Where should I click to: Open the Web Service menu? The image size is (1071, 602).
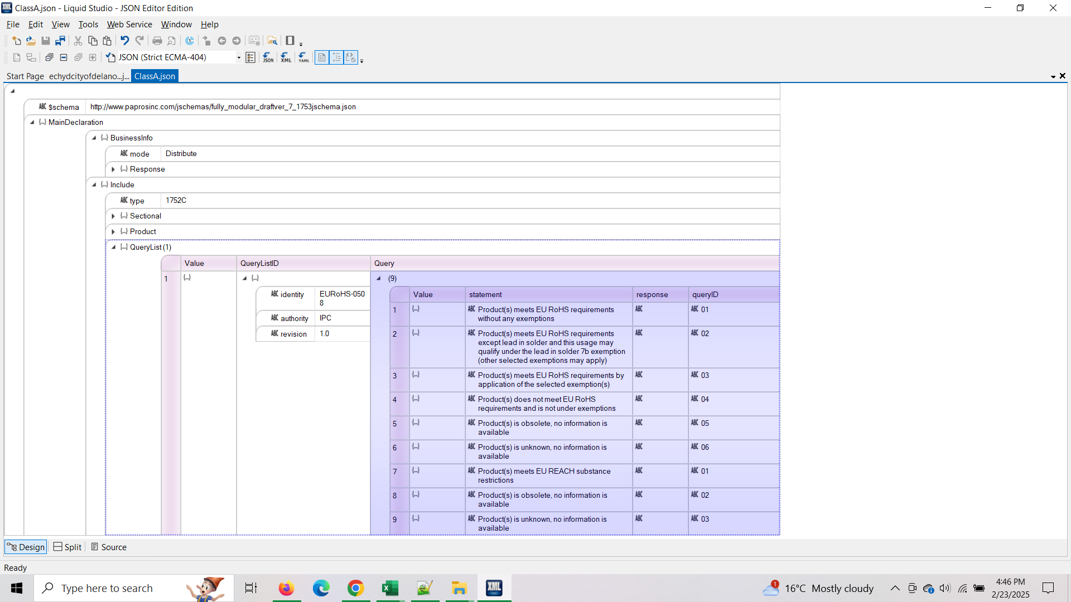pos(129,25)
